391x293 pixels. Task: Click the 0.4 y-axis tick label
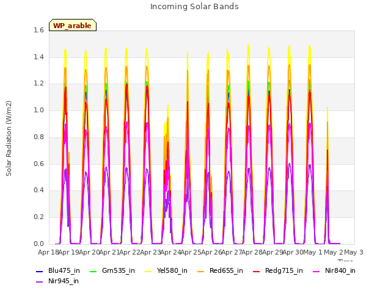tap(38, 190)
